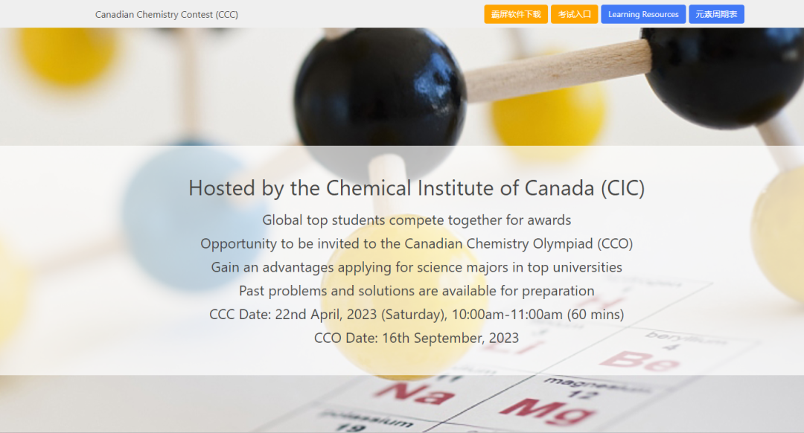This screenshot has width=804, height=433.
Task: Click the 'Global top students compete' line
Action: [416, 219]
